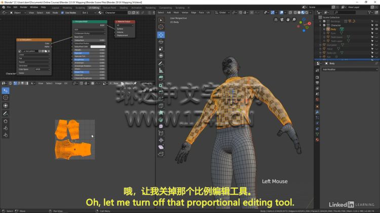This screenshot has height=213, width=380.
Task: Select the Rip Region tool
Action: 161,154
